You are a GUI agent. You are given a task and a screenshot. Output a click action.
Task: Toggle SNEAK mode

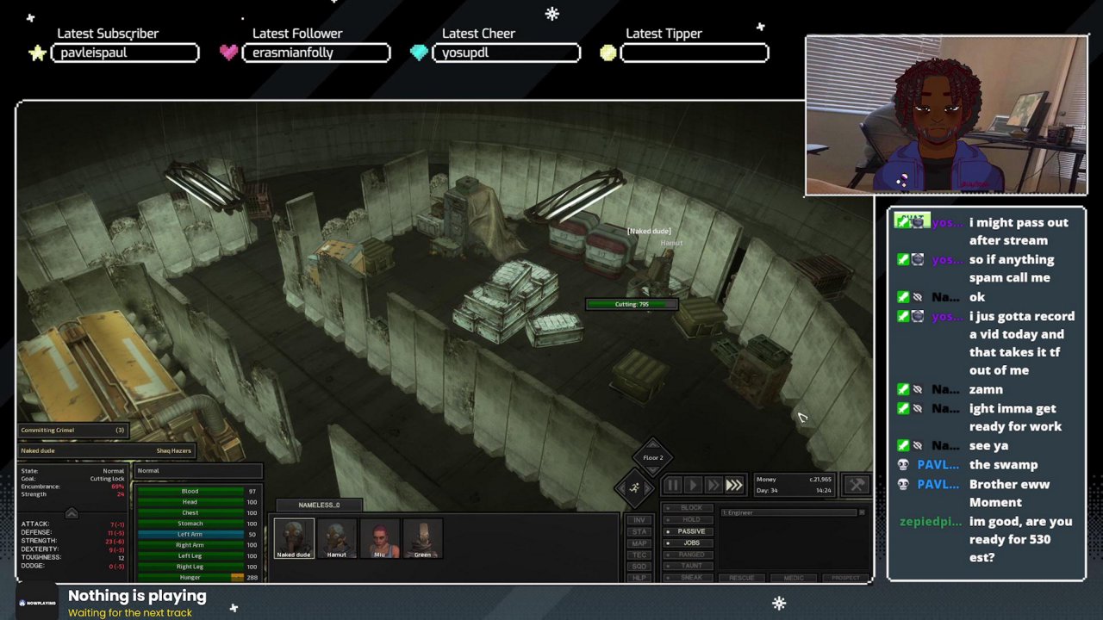point(689,578)
